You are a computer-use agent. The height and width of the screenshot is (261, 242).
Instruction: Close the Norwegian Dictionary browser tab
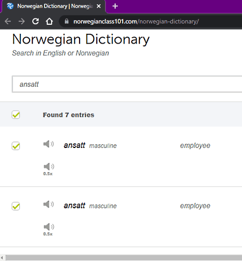coord(98,6)
